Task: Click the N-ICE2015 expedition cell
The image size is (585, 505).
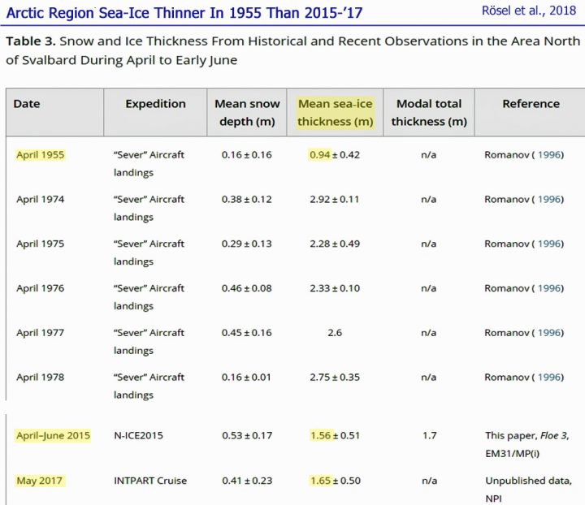Action: [x=138, y=436]
